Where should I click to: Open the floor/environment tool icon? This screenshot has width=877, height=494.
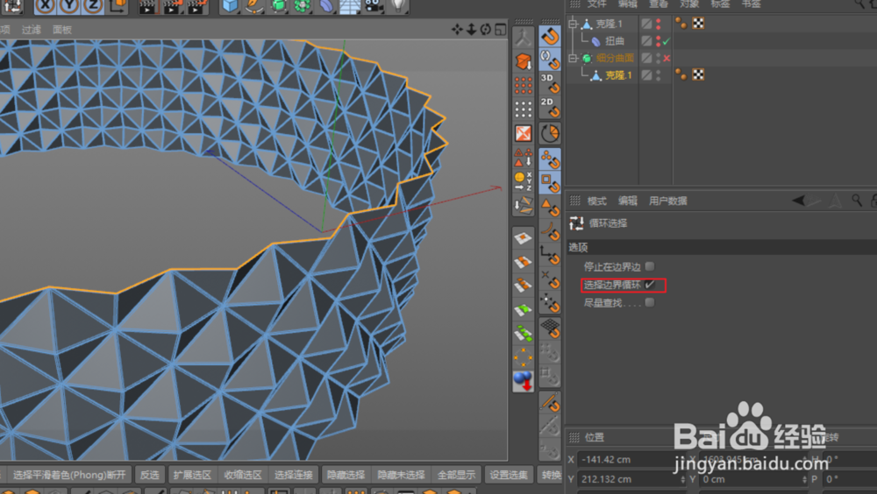350,6
